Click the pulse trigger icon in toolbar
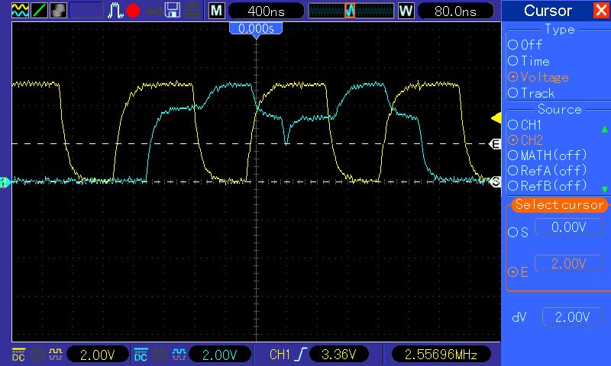This screenshot has height=366, width=611. point(115,11)
